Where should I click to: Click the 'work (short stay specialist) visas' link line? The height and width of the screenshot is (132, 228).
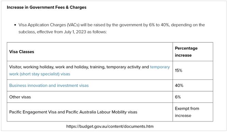tap(40, 74)
